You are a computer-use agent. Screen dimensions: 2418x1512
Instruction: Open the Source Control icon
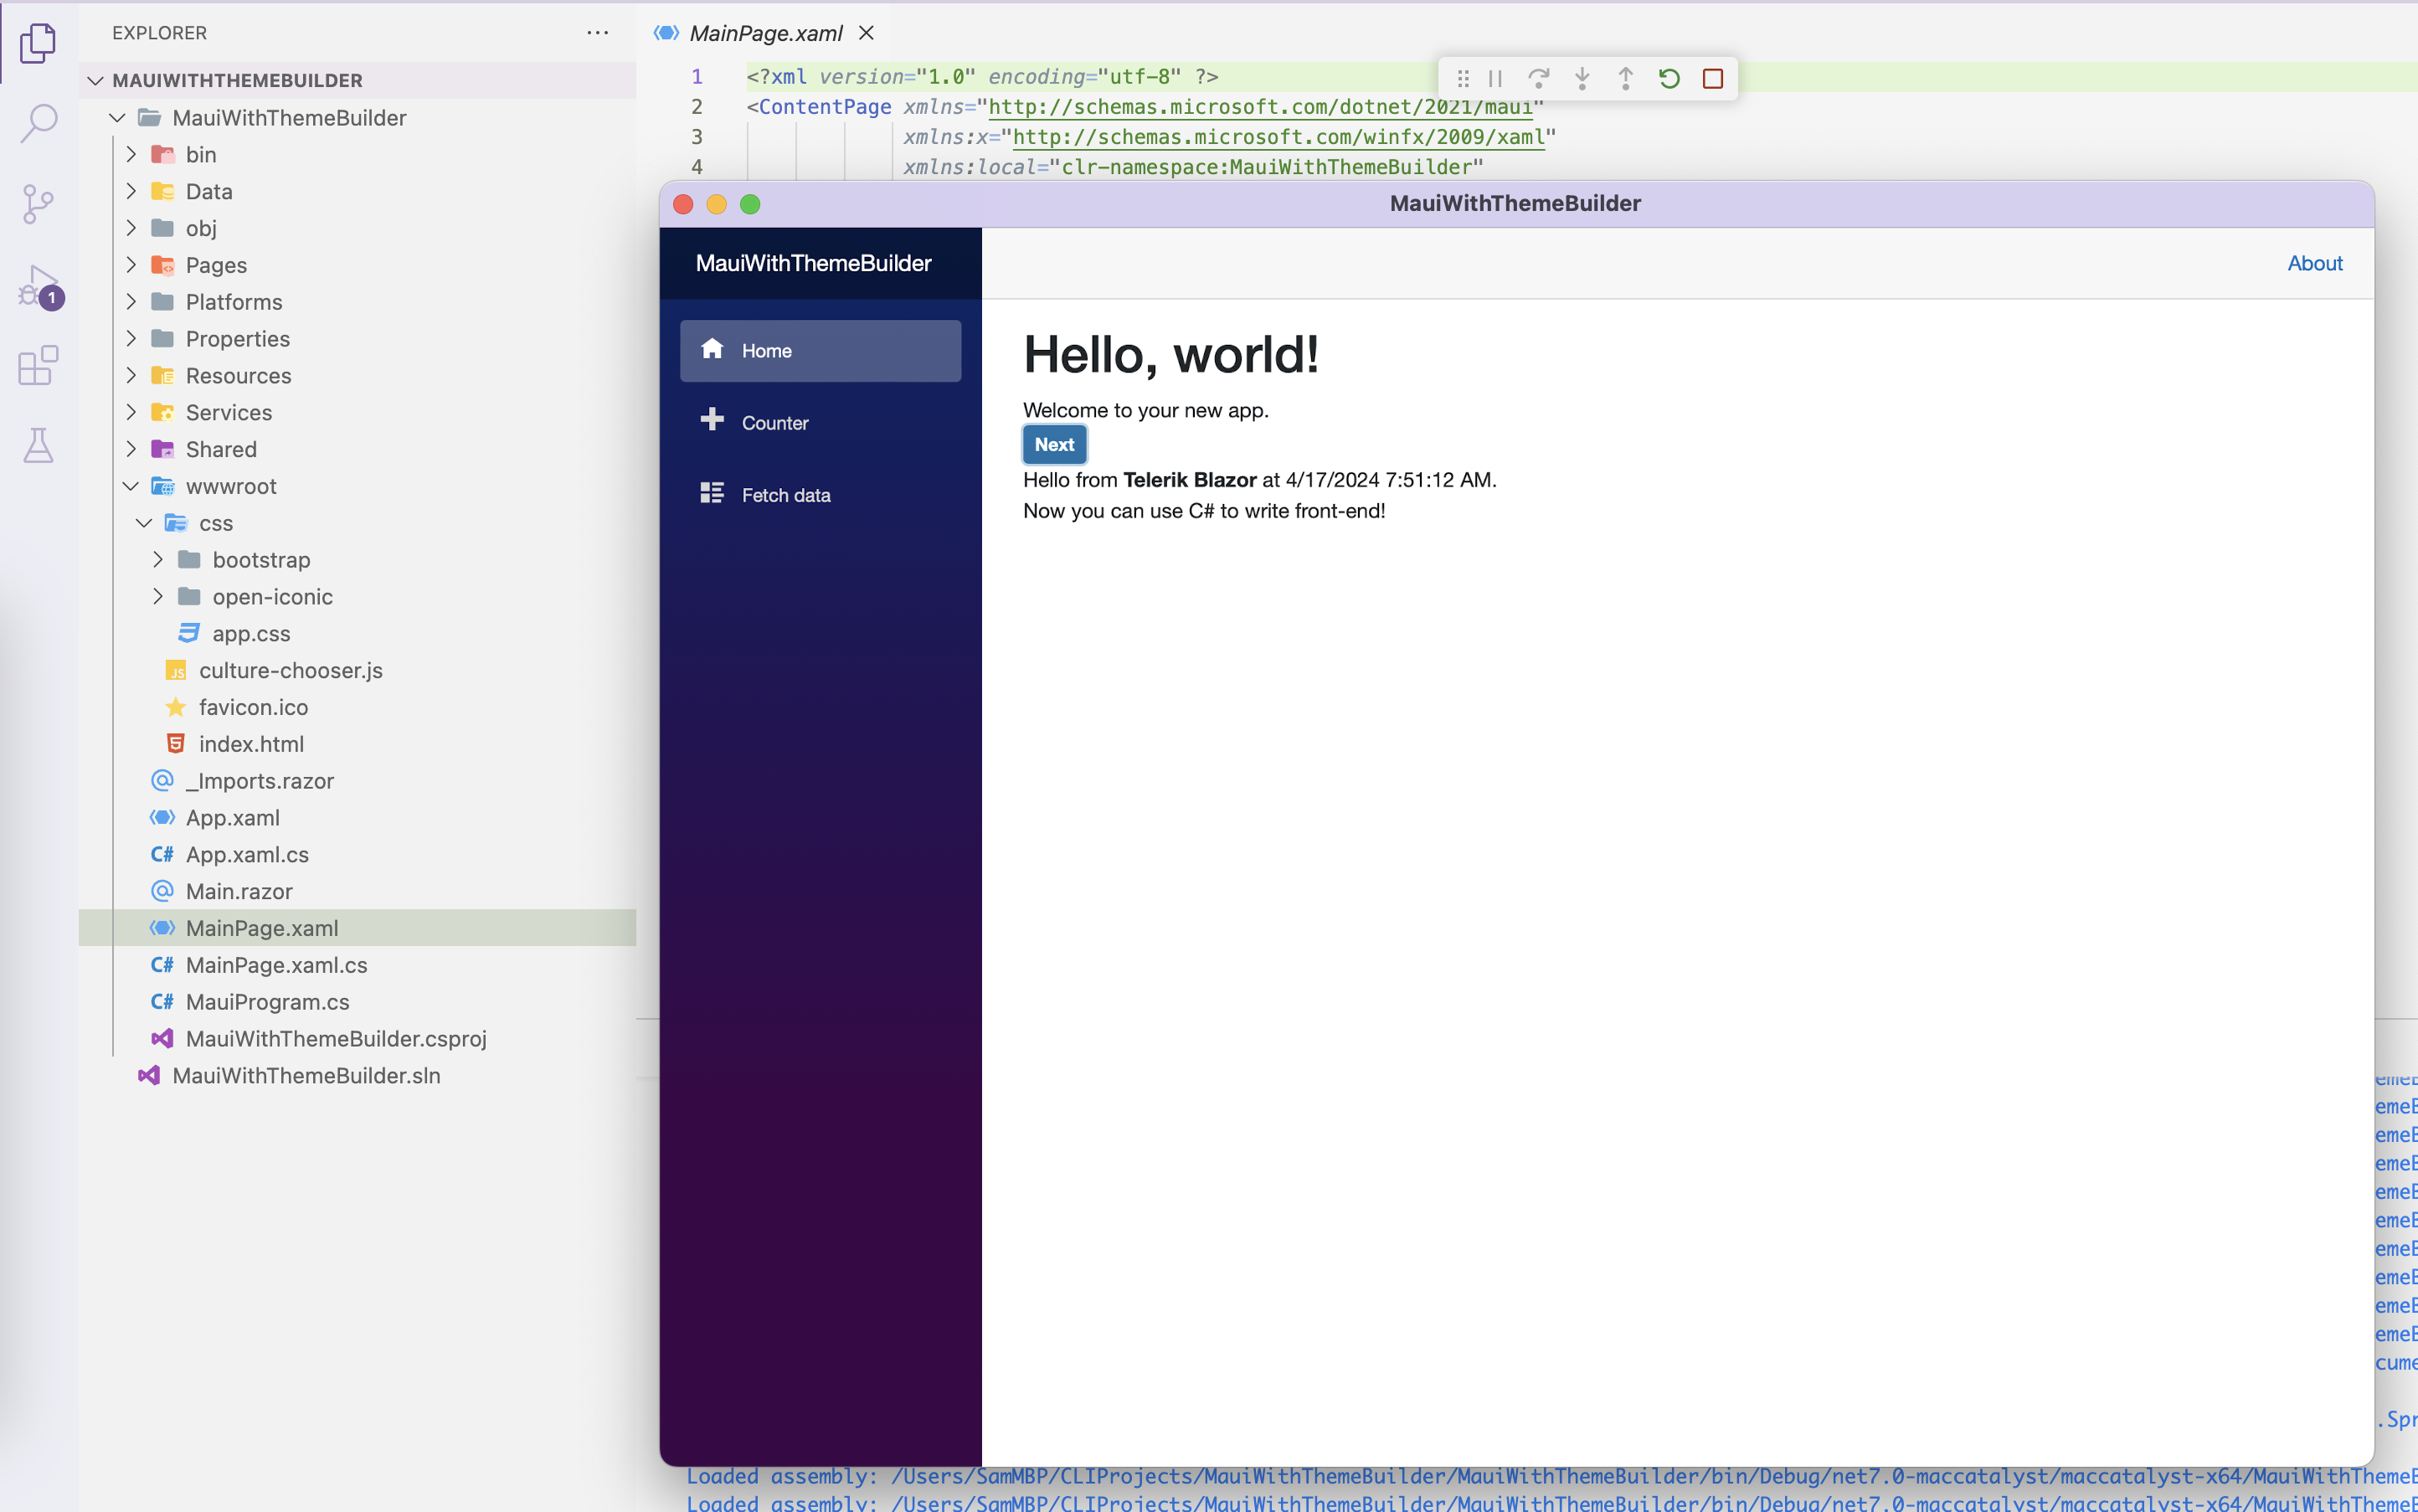click(x=38, y=204)
